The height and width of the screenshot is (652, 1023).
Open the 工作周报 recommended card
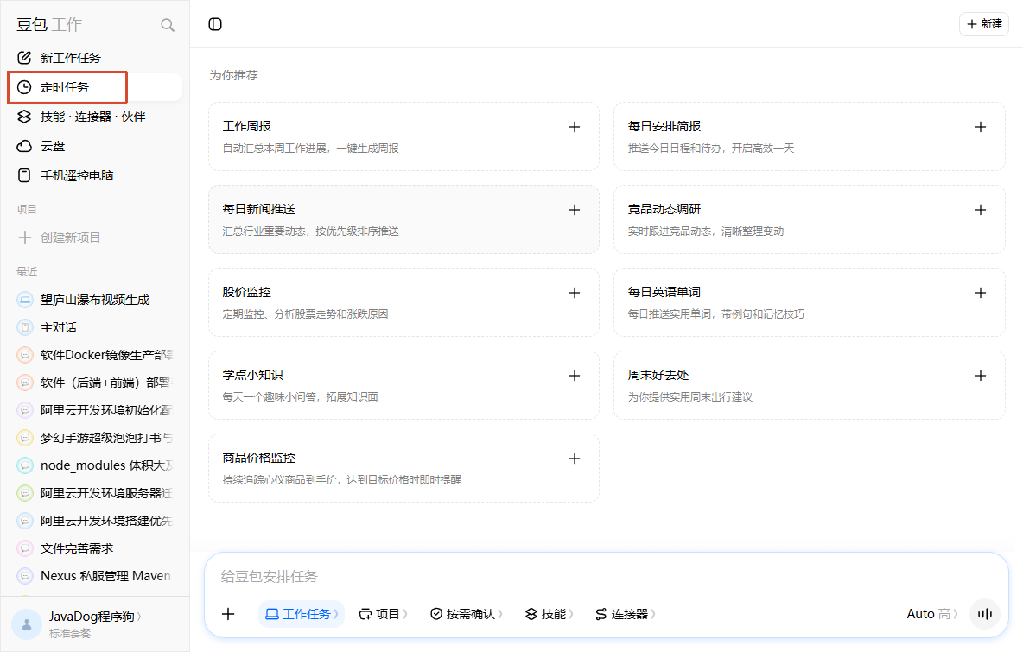tap(403, 136)
